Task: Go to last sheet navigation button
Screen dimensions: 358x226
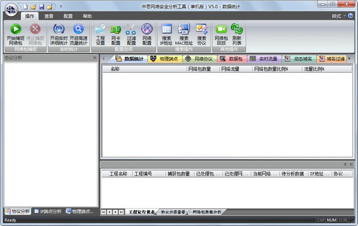Action: coord(122,212)
